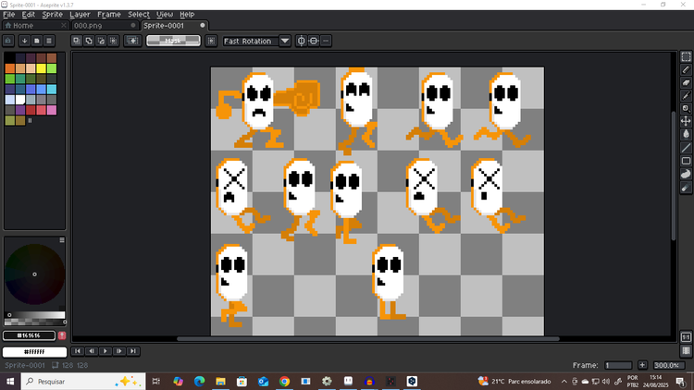
Task: Choose Replace selection mode
Action: (77, 41)
